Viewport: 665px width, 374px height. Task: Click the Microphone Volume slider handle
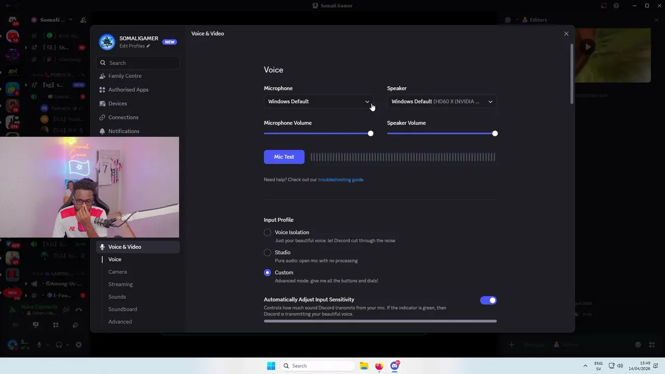click(x=370, y=133)
